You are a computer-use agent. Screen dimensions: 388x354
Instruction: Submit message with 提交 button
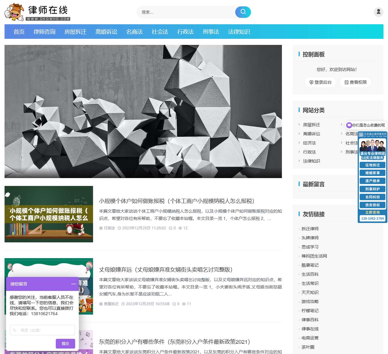coord(65,344)
